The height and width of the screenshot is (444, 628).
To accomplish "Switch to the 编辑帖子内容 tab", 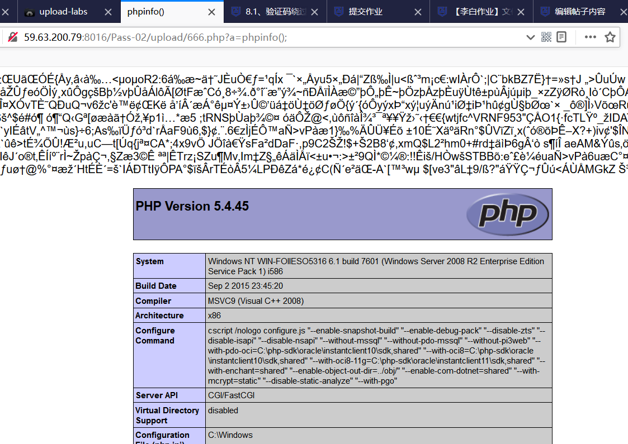I will click(580, 12).
